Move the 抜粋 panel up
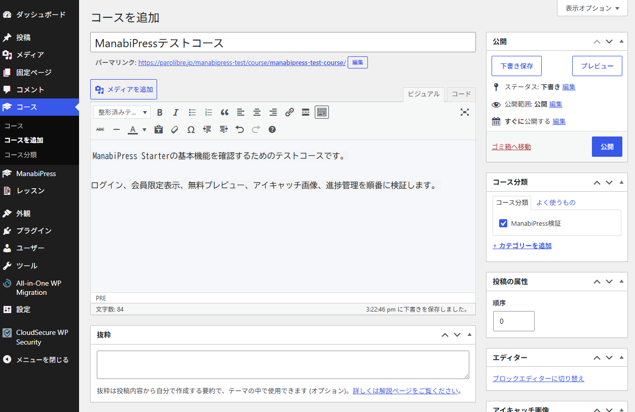Screen dimensions: 635x412 [x=445, y=335]
